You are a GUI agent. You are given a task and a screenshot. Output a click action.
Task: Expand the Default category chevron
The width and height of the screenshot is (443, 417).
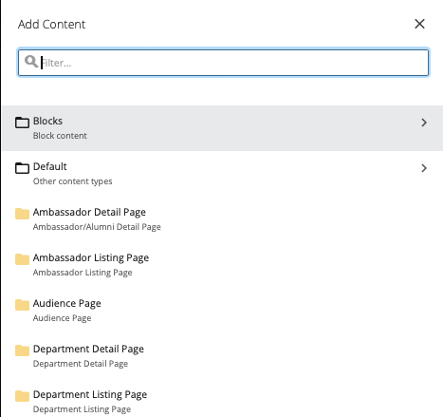point(424,168)
